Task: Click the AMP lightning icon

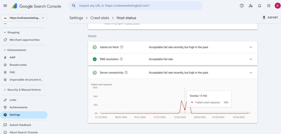Action: tap(5, 57)
